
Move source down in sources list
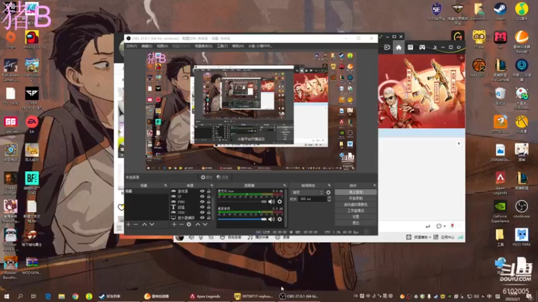(205, 224)
